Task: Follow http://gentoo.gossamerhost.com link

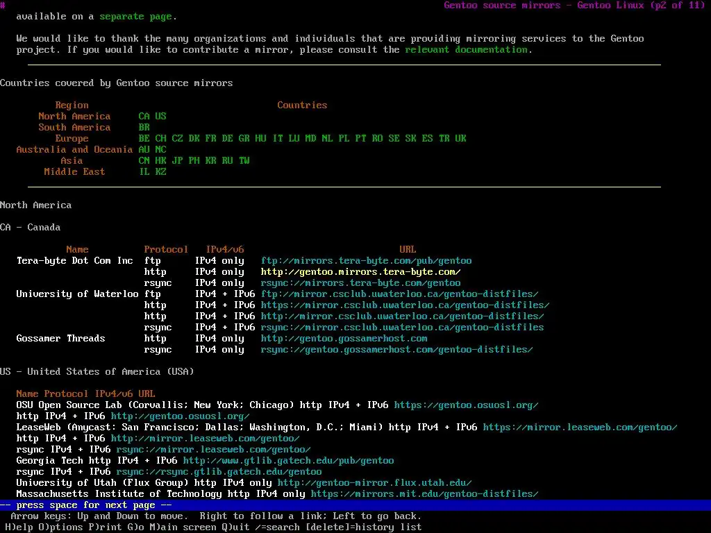Action: coord(344,339)
